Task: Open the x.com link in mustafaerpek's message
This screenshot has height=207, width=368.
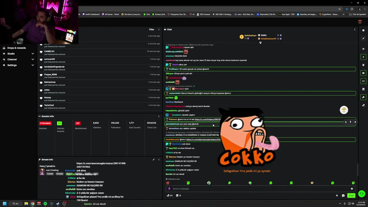Action: (x=204, y=139)
